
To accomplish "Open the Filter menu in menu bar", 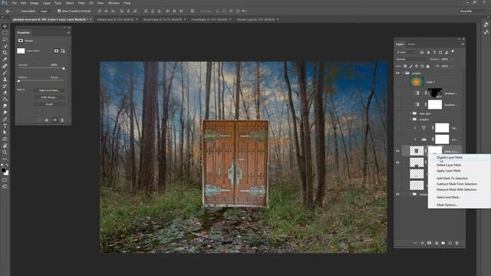I will 81,3.
